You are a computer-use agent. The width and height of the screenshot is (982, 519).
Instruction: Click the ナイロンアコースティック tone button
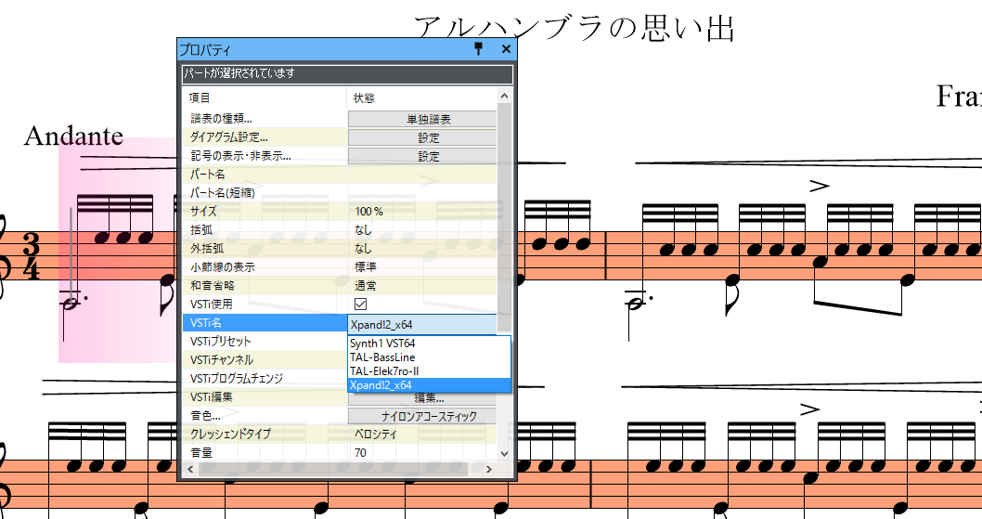click(x=422, y=416)
